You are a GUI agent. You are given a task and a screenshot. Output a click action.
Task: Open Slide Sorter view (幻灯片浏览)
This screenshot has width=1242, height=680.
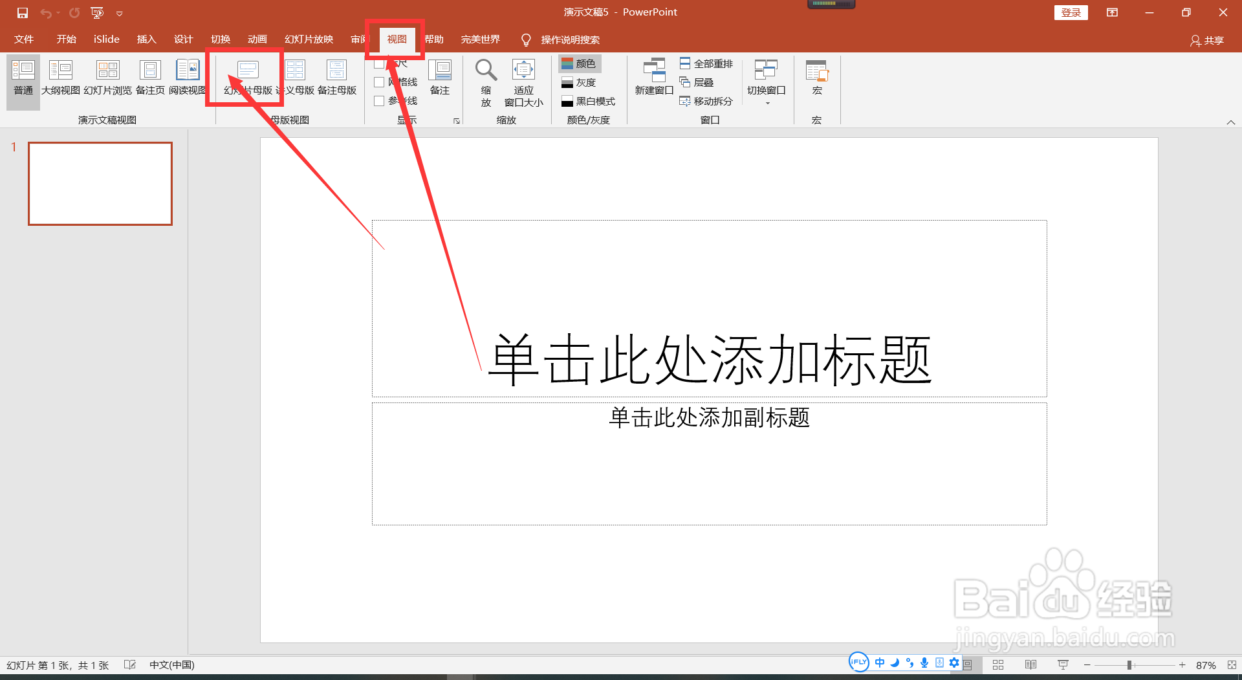pos(108,78)
